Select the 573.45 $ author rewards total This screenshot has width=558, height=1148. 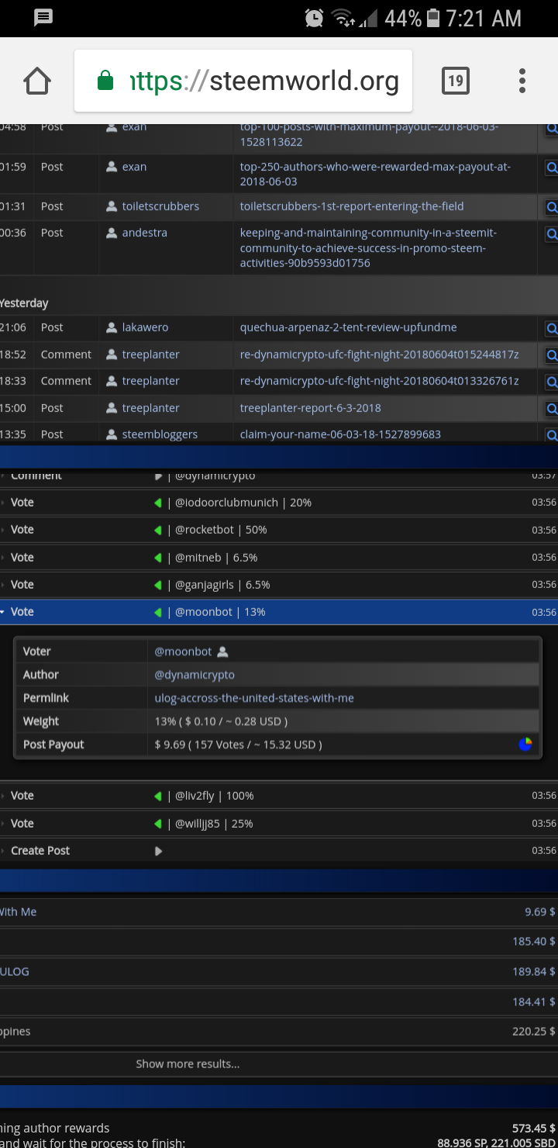coord(534,1128)
